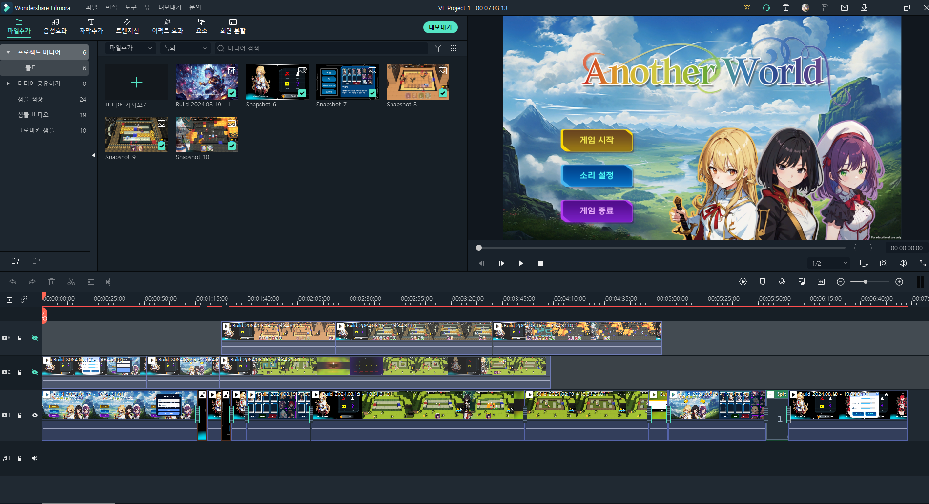Image resolution: width=929 pixels, height=504 pixels.
Task: Select 샘플 색상 in sidebar
Action: pyautogui.click(x=45, y=99)
